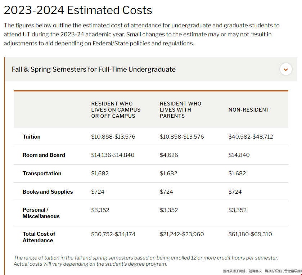Image resolution: width=302 pixels, height=275 pixels.
Task: Collapse the Full-Time Undergraduate section chevron
Action: point(286,69)
